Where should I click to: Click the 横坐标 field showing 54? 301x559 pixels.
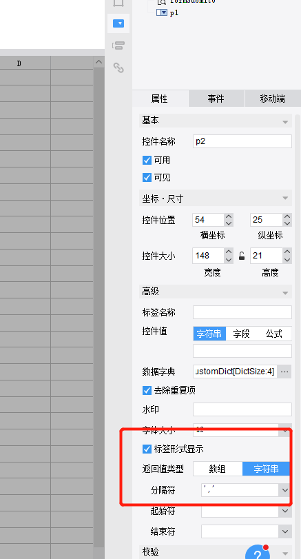(x=209, y=220)
